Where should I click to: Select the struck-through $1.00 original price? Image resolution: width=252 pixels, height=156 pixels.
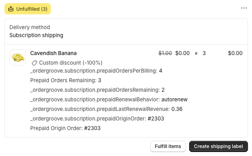tap(165, 53)
